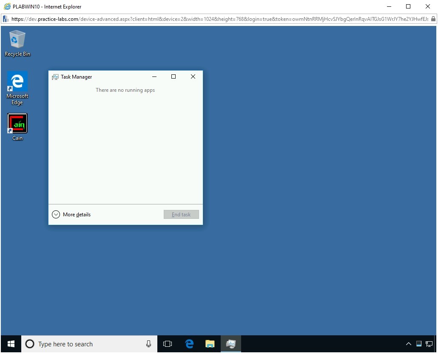The image size is (438, 354).
Task: Click the microphone icon in search box
Action: point(148,344)
